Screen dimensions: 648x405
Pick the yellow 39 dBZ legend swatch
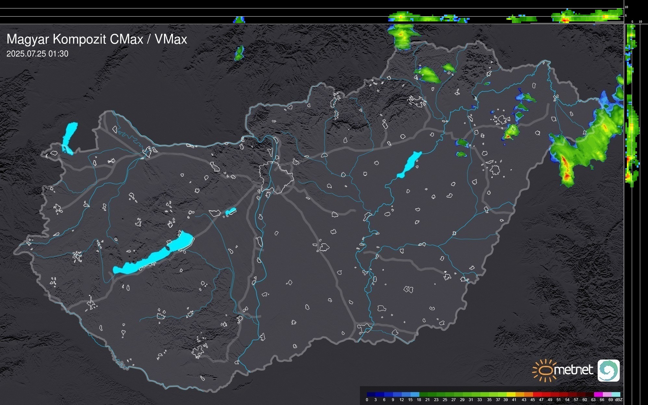[511, 394]
